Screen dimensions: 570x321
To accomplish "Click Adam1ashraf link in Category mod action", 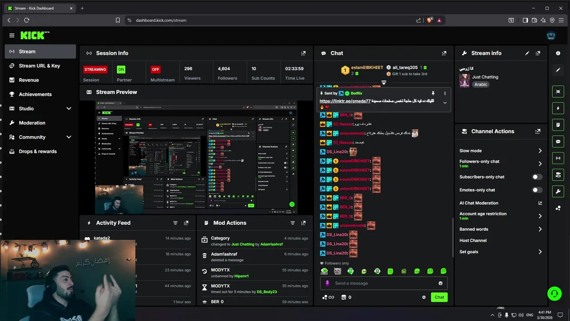I will (x=272, y=244).
